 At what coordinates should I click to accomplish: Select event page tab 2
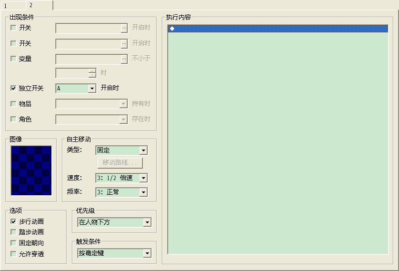point(39,5)
